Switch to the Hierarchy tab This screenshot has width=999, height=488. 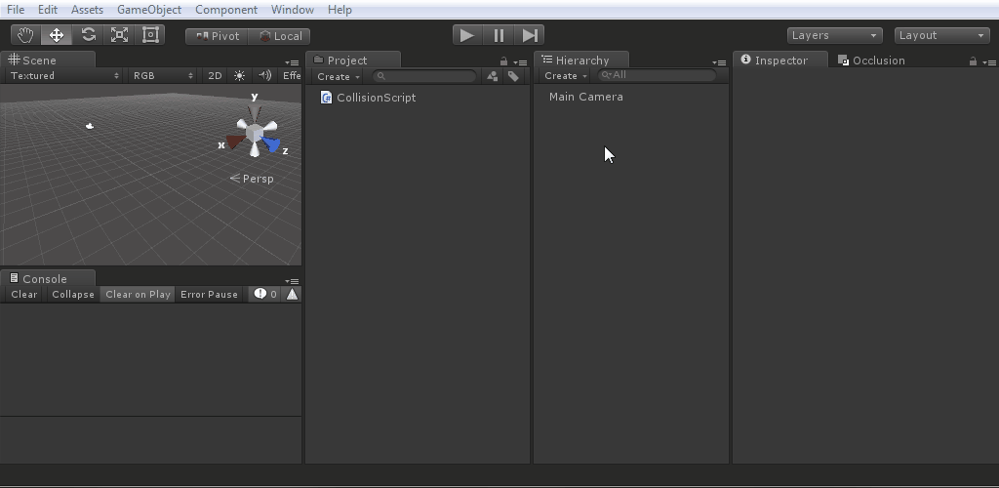pos(581,60)
